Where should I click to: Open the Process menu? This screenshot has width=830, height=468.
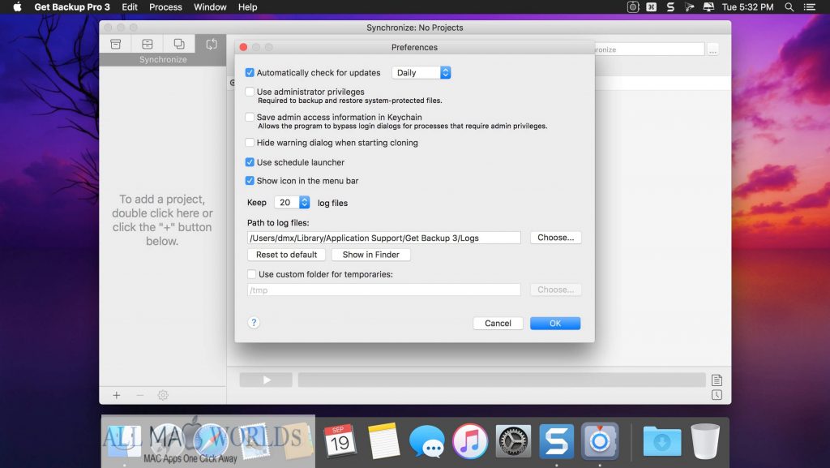click(165, 6)
